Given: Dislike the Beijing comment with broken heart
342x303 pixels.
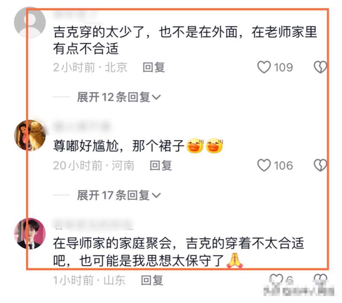Looking at the screenshot, I should 320,67.
